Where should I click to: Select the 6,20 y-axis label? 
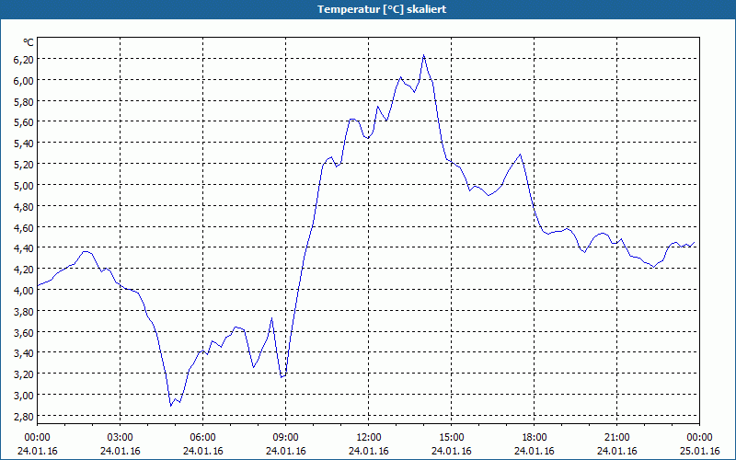(x=25, y=59)
